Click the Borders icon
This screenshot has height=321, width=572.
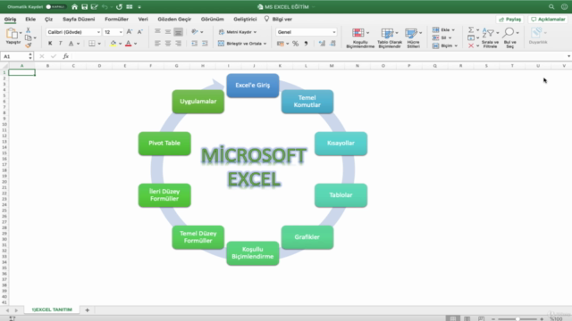click(x=92, y=44)
